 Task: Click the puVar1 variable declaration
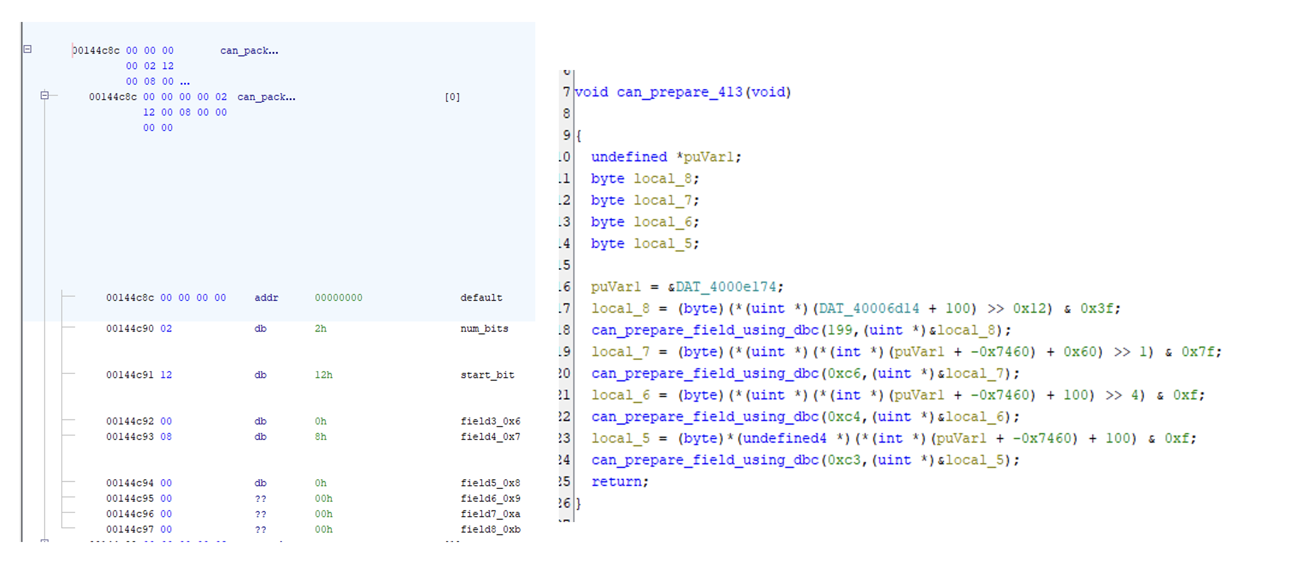pyautogui.click(x=708, y=157)
